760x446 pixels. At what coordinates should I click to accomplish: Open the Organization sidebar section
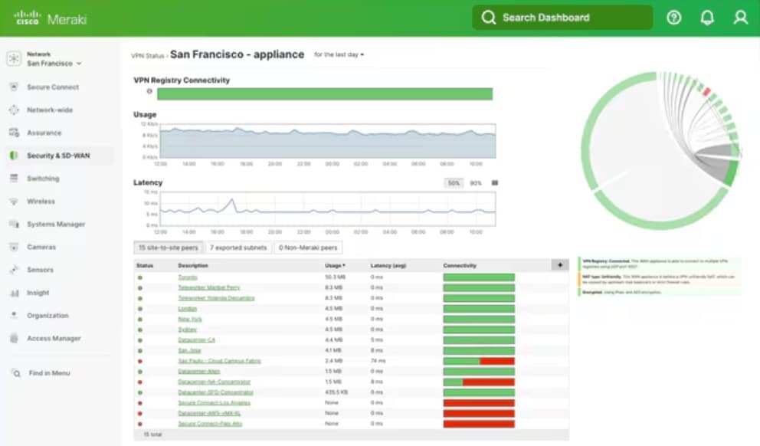(47, 316)
